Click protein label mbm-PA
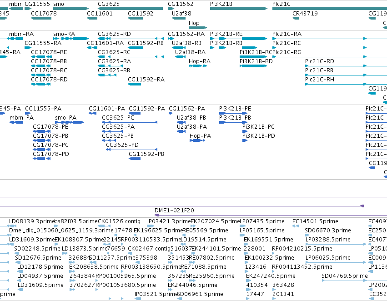387x301 pixels. click(21, 118)
